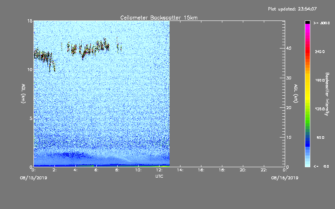335x209 pixels.
Task: Click the 10 km tick label on left axis
Action: pos(30,69)
